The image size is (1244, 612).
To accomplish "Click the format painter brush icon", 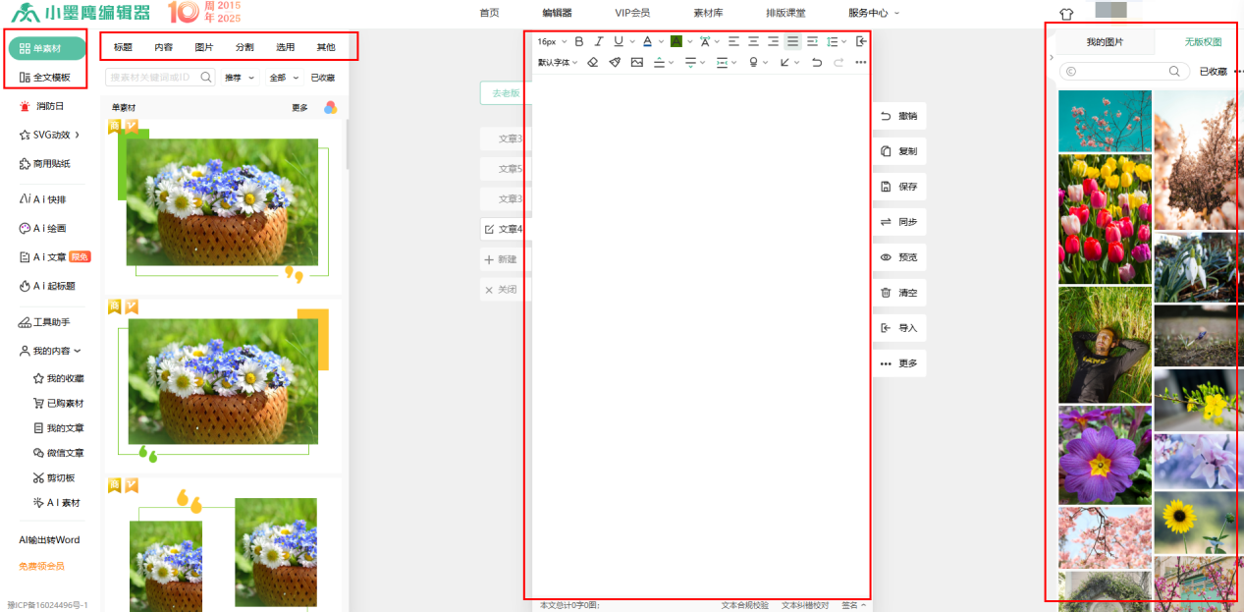I will [x=615, y=62].
